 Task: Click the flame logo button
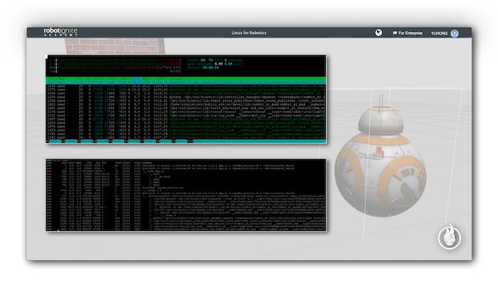pos(450,237)
